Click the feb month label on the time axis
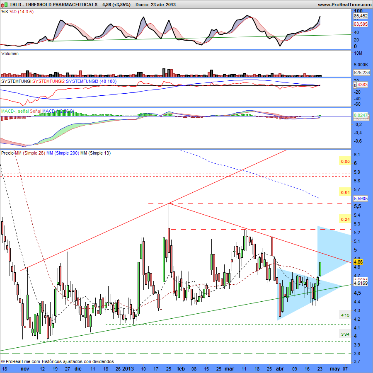 pyautogui.click(x=181, y=369)
